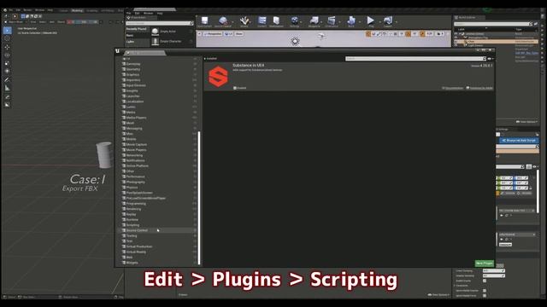The height and width of the screenshot is (307, 547).
Task: Open Source Control toolbar button
Action: 223,21
